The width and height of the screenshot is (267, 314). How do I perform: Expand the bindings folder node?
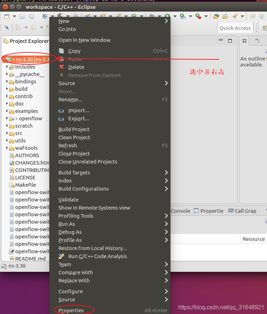(7, 81)
